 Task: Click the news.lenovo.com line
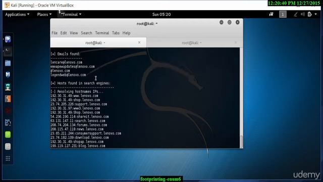(x=77, y=129)
